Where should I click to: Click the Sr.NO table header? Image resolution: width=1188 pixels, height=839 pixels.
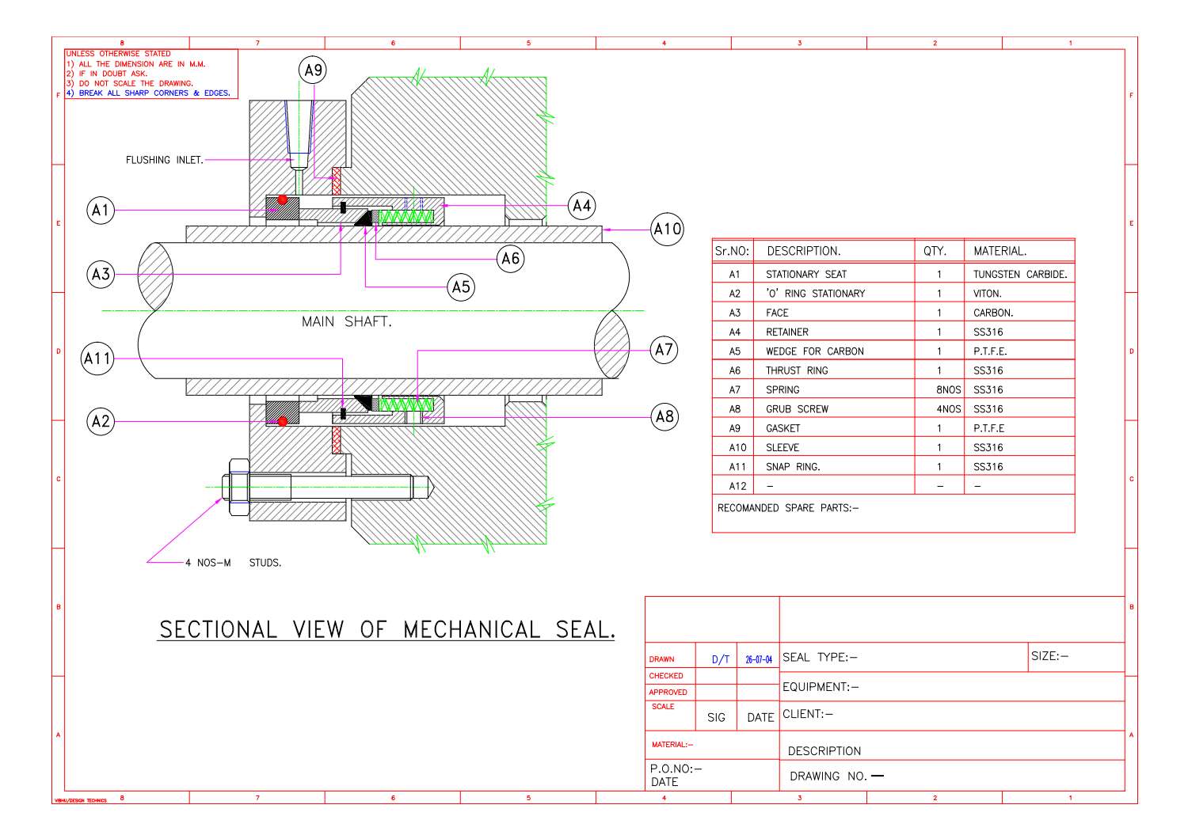[x=732, y=250]
